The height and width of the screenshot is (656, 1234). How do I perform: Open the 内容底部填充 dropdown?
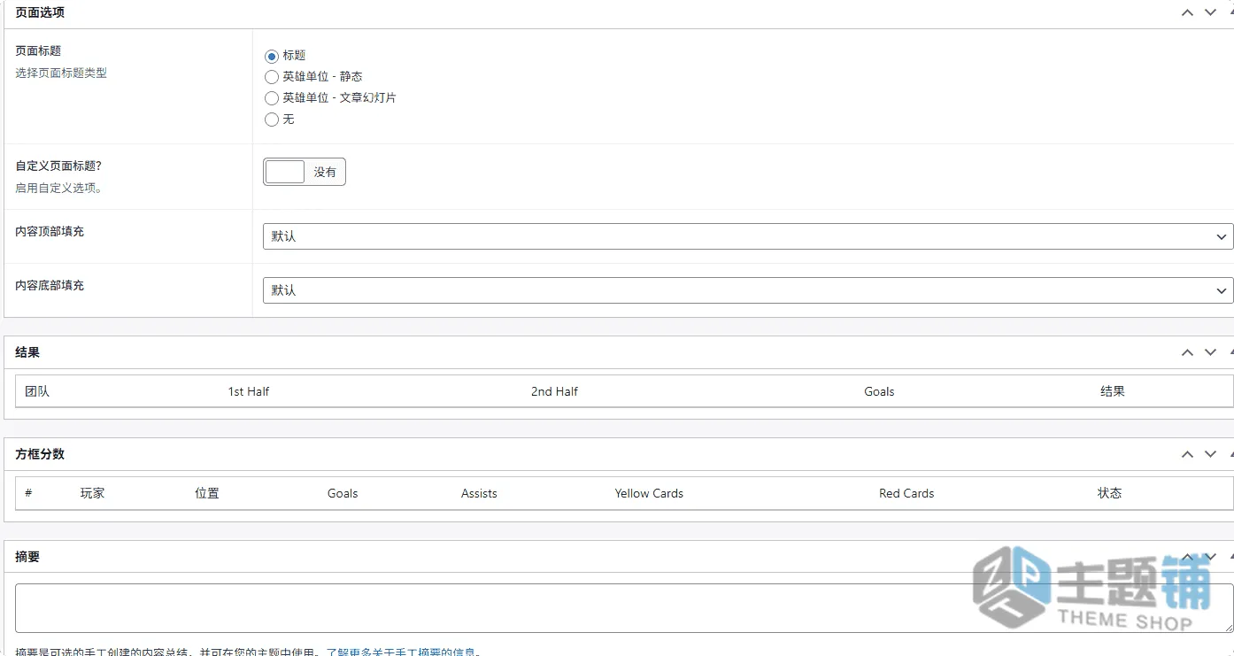point(748,290)
